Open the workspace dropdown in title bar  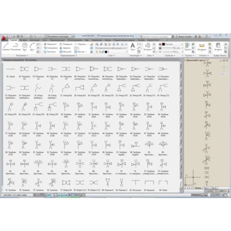(x=59, y=36)
